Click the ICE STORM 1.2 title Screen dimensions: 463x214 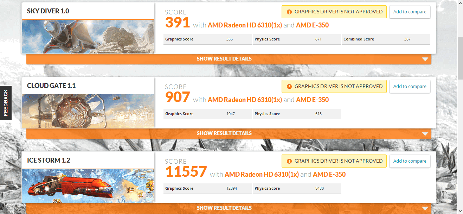49,160
